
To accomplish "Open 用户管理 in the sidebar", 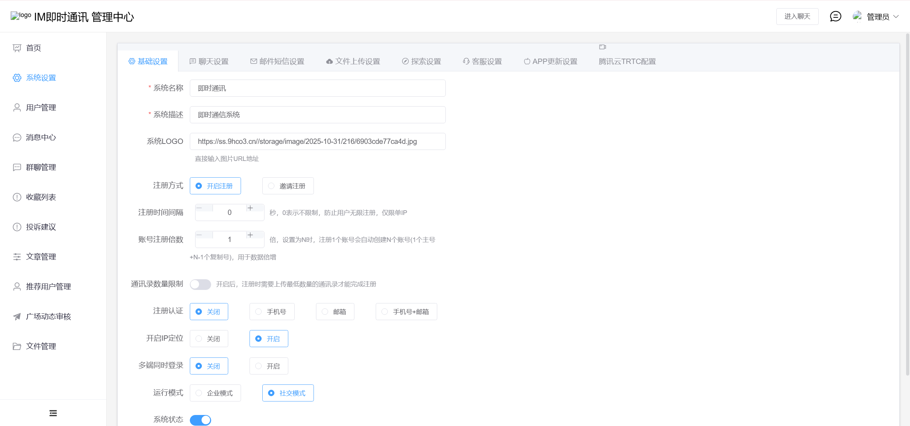I will 41,108.
